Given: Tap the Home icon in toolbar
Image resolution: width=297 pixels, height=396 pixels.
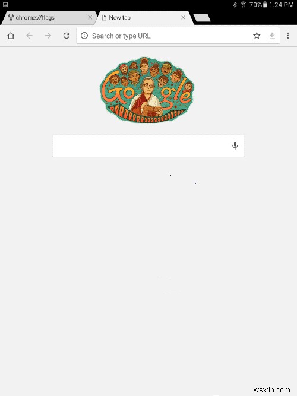Looking at the screenshot, I should [x=11, y=36].
